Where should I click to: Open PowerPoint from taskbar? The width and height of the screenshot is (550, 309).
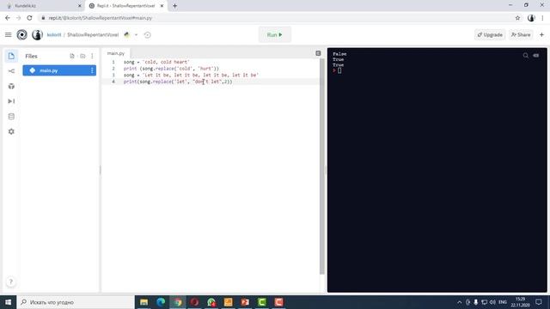[x=245, y=302]
